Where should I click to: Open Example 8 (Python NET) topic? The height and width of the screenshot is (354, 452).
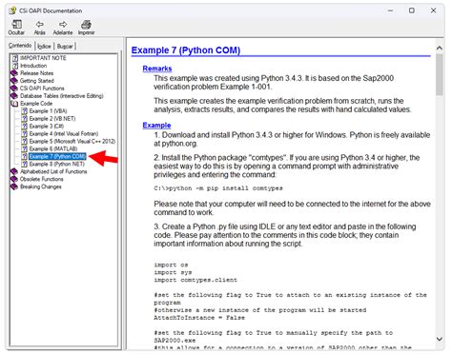click(x=57, y=165)
